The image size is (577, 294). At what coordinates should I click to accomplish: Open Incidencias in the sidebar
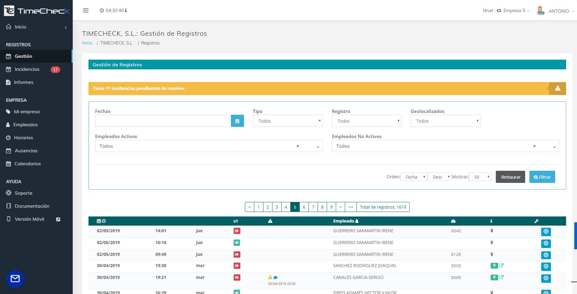click(x=27, y=69)
